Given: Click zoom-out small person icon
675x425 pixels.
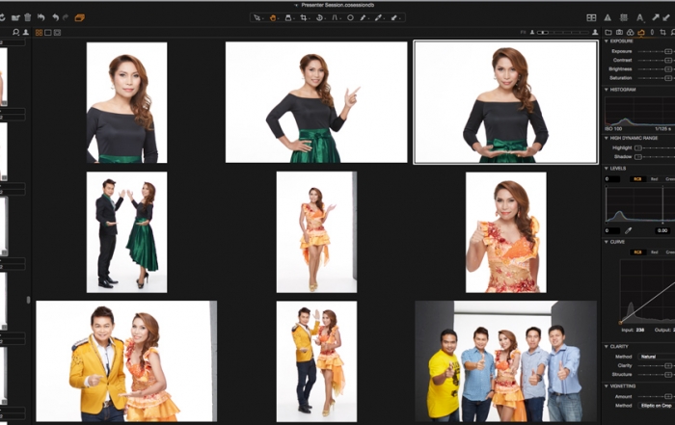Looking at the screenshot, I should (532, 32).
